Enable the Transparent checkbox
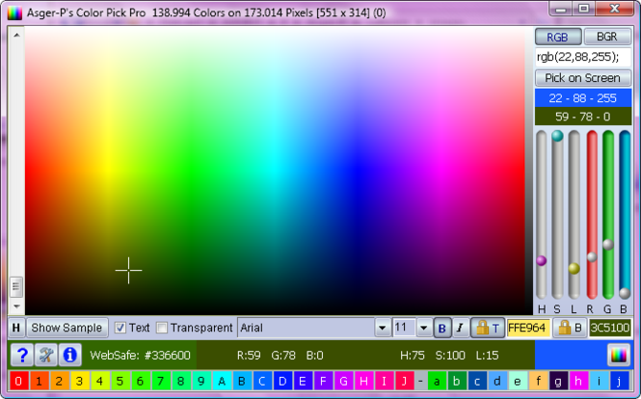Image resolution: width=641 pixels, height=399 pixels. point(162,328)
